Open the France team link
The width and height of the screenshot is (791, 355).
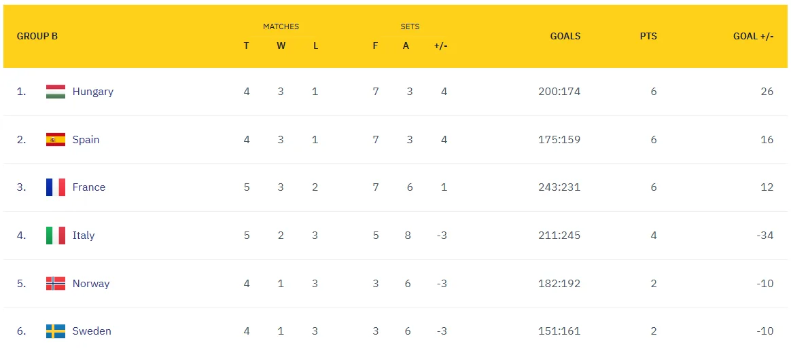(89, 187)
